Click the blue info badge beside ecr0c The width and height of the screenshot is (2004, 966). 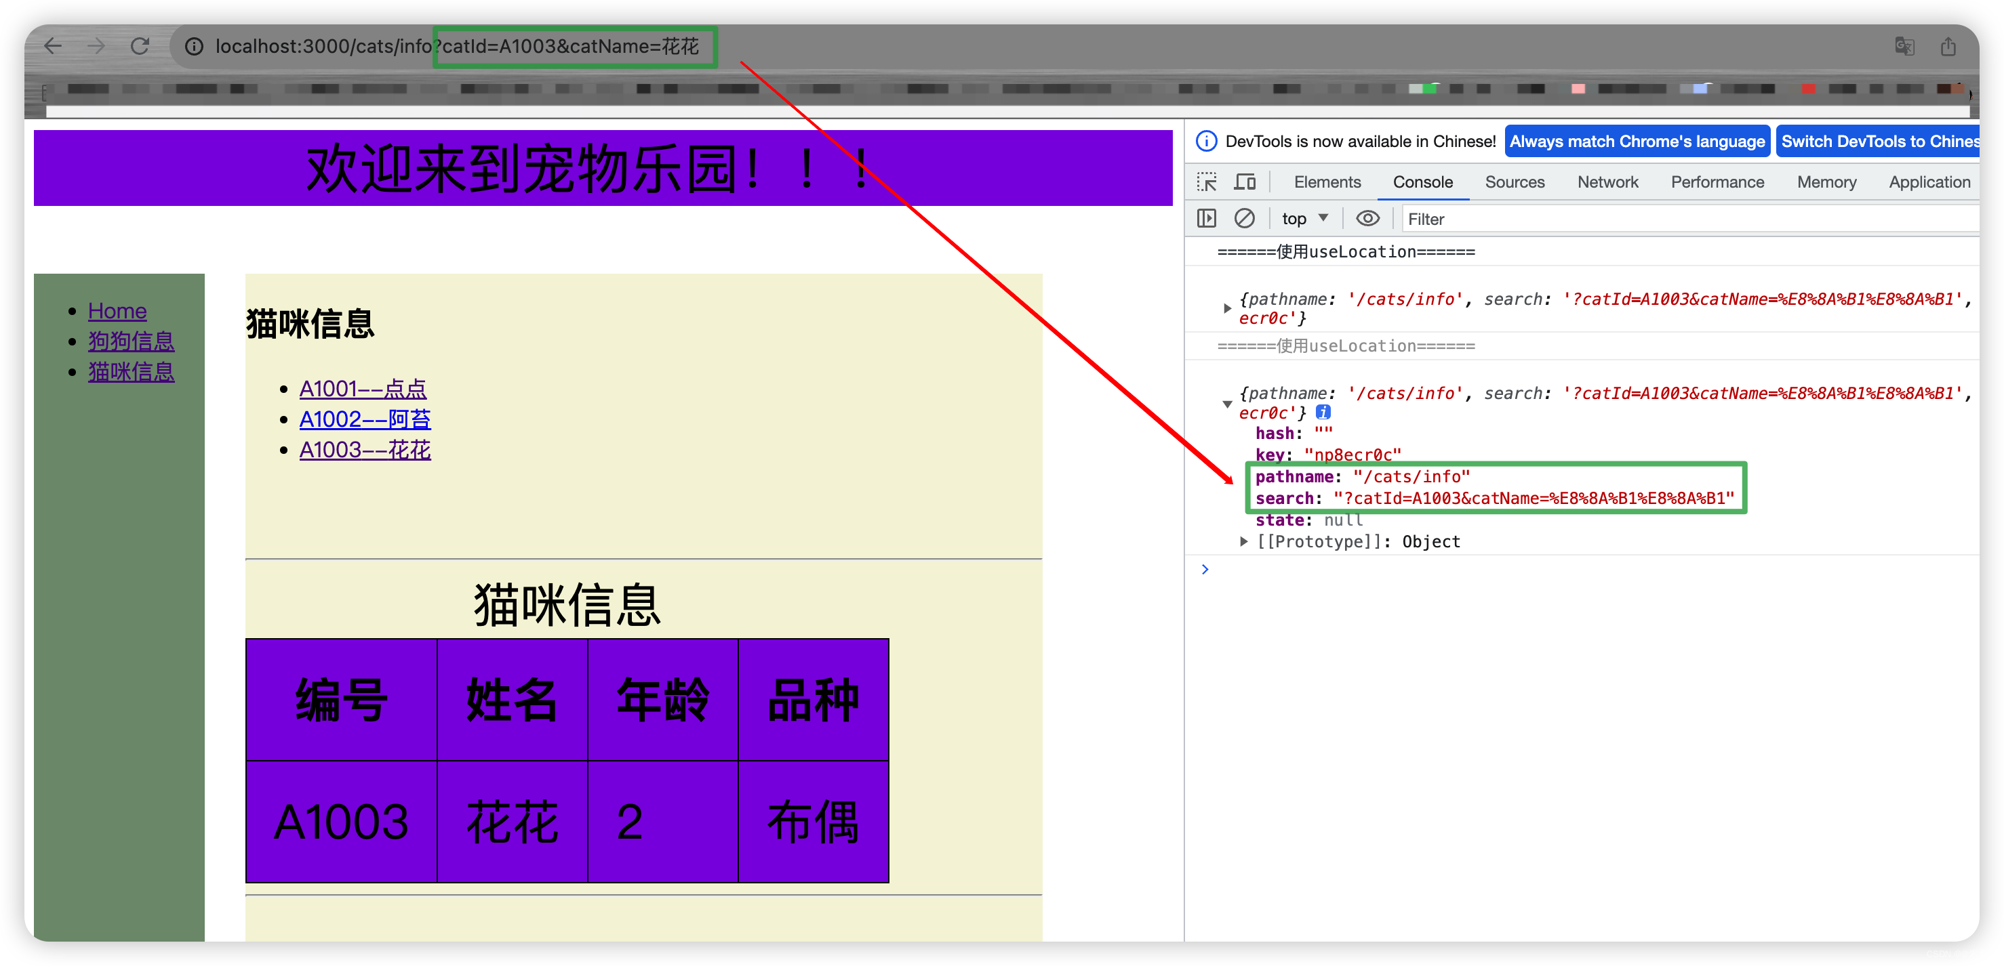click(1323, 412)
